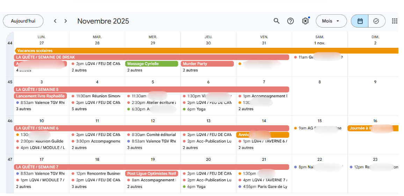Screen dimensions: 404x196
Task: Switch to the Tasks checkmark view
Action: pos(376,21)
